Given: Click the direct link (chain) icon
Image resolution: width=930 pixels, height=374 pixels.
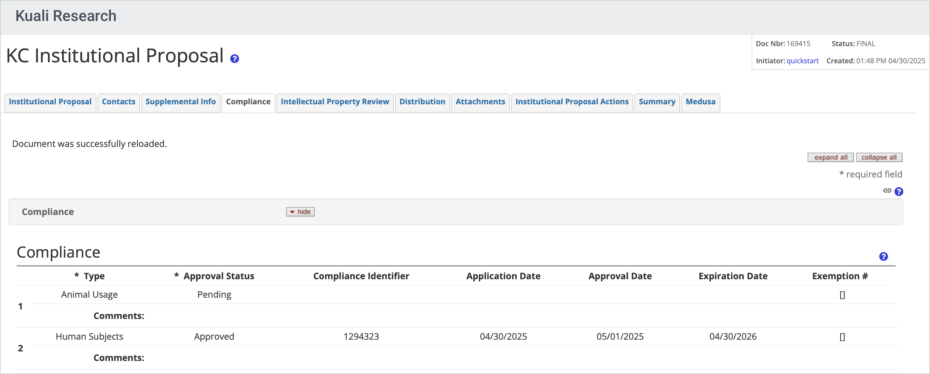Looking at the screenshot, I should point(887,191).
